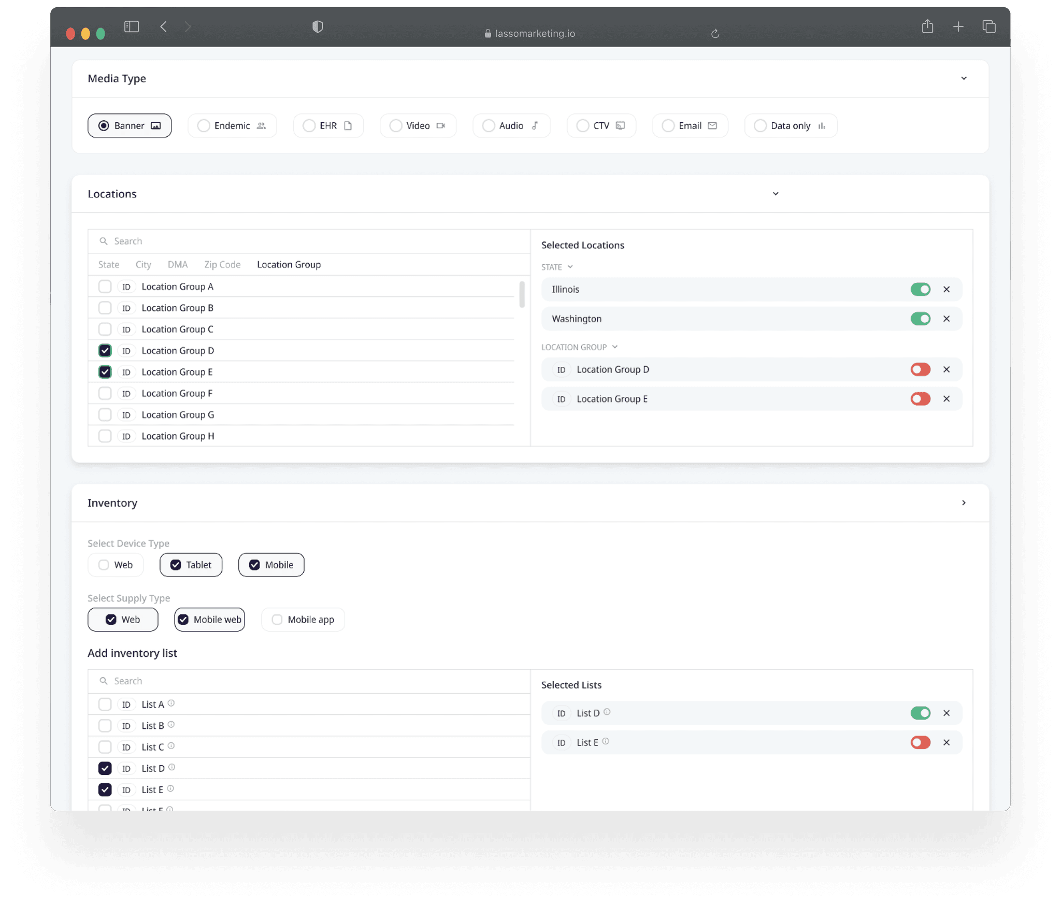Switch to the DMA tab

tap(178, 265)
